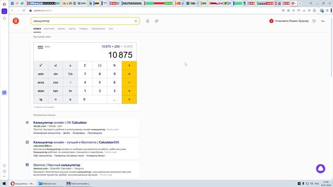
Task: Open Total Commander in the taskbar
Action: coord(79,183)
